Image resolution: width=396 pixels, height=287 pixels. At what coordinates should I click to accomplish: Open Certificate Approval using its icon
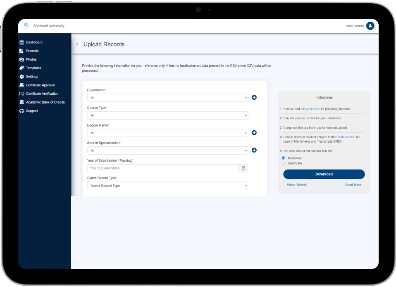pyautogui.click(x=21, y=85)
